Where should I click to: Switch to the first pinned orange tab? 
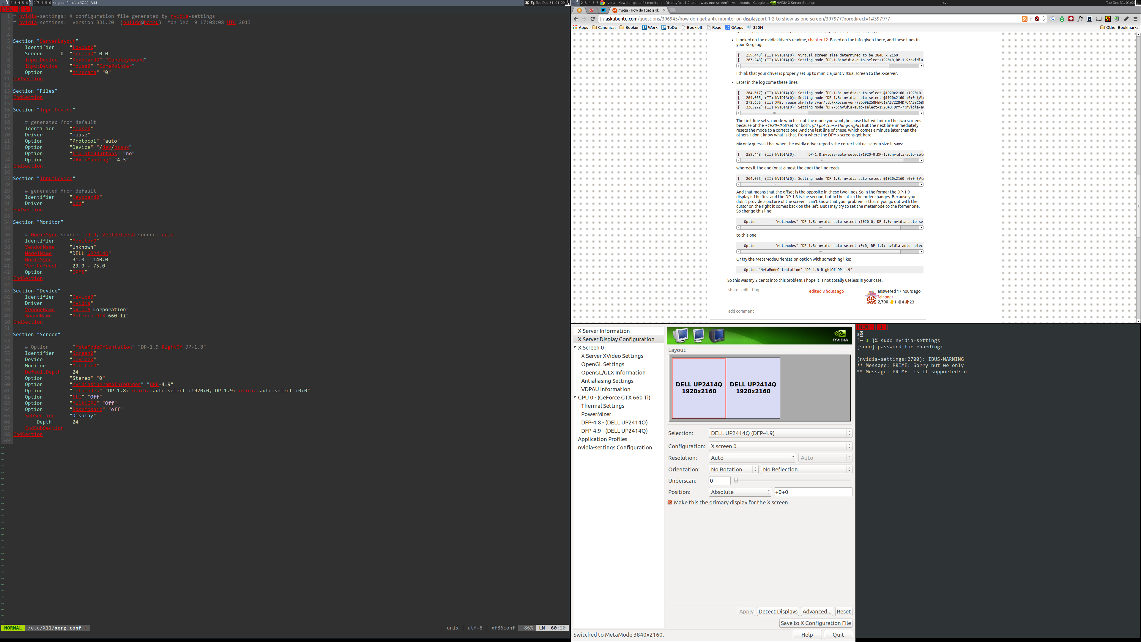pyautogui.click(x=579, y=10)
